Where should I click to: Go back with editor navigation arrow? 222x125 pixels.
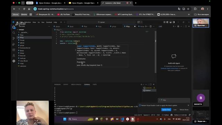(x=61, y=22)
